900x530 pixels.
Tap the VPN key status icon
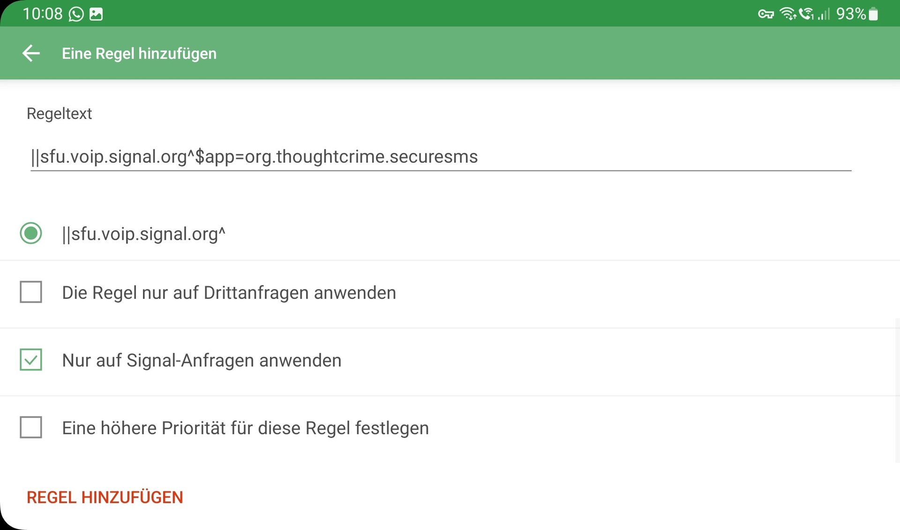(765, 14)
